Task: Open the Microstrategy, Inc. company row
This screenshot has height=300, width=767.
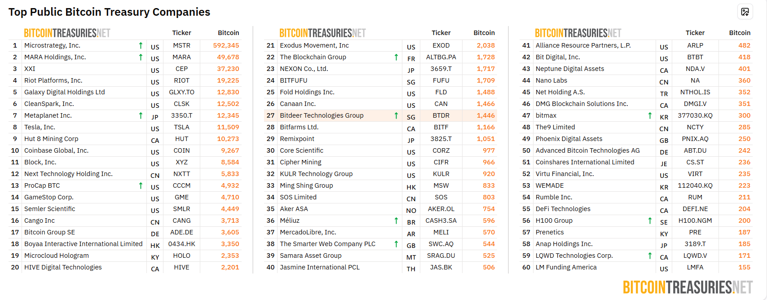Action: pos(125,45)
